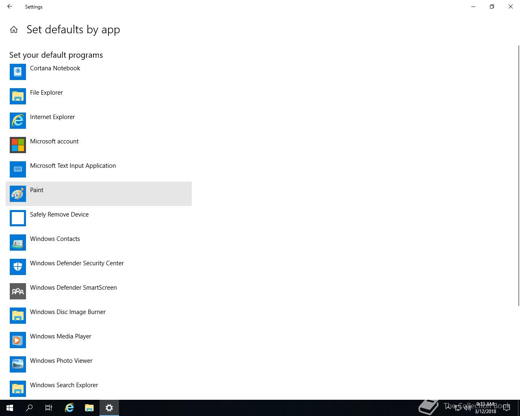Go to Settings home via house icon
The height and width of the screenshot is (416, 520).
tap(14, 30)
